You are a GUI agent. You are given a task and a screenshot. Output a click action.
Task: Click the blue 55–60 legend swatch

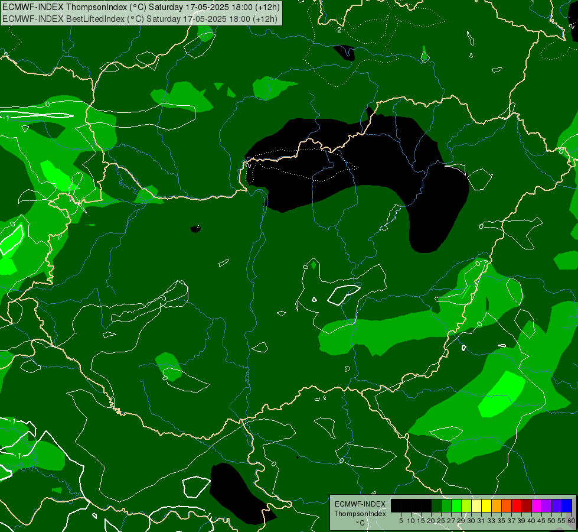(x=567, y=505)
